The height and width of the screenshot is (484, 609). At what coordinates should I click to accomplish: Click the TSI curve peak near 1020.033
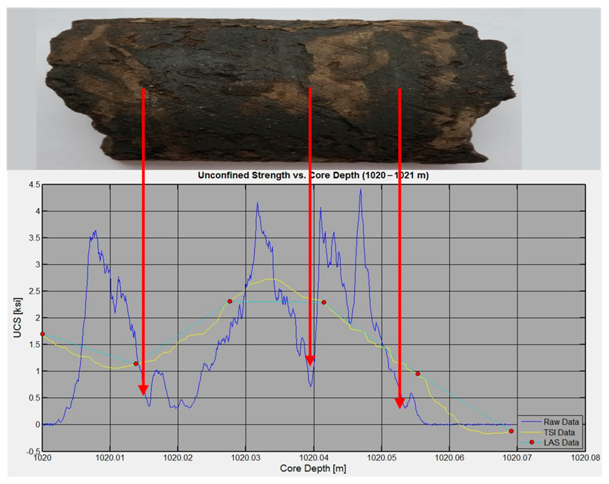point(269,279)
